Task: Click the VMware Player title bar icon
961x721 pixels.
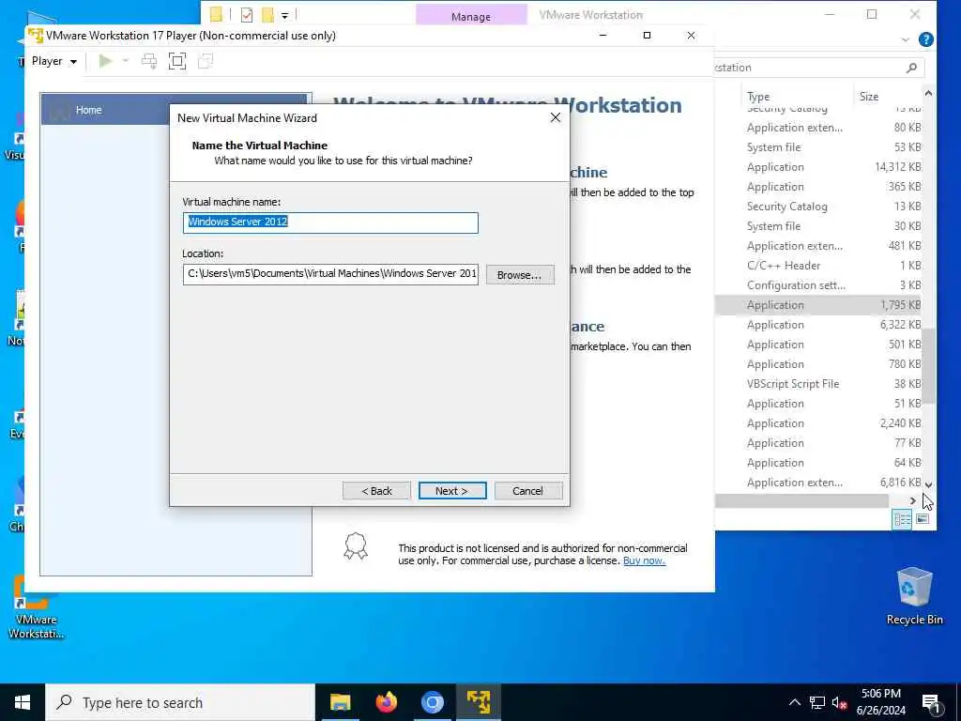Action: click(x=36, y=36)
